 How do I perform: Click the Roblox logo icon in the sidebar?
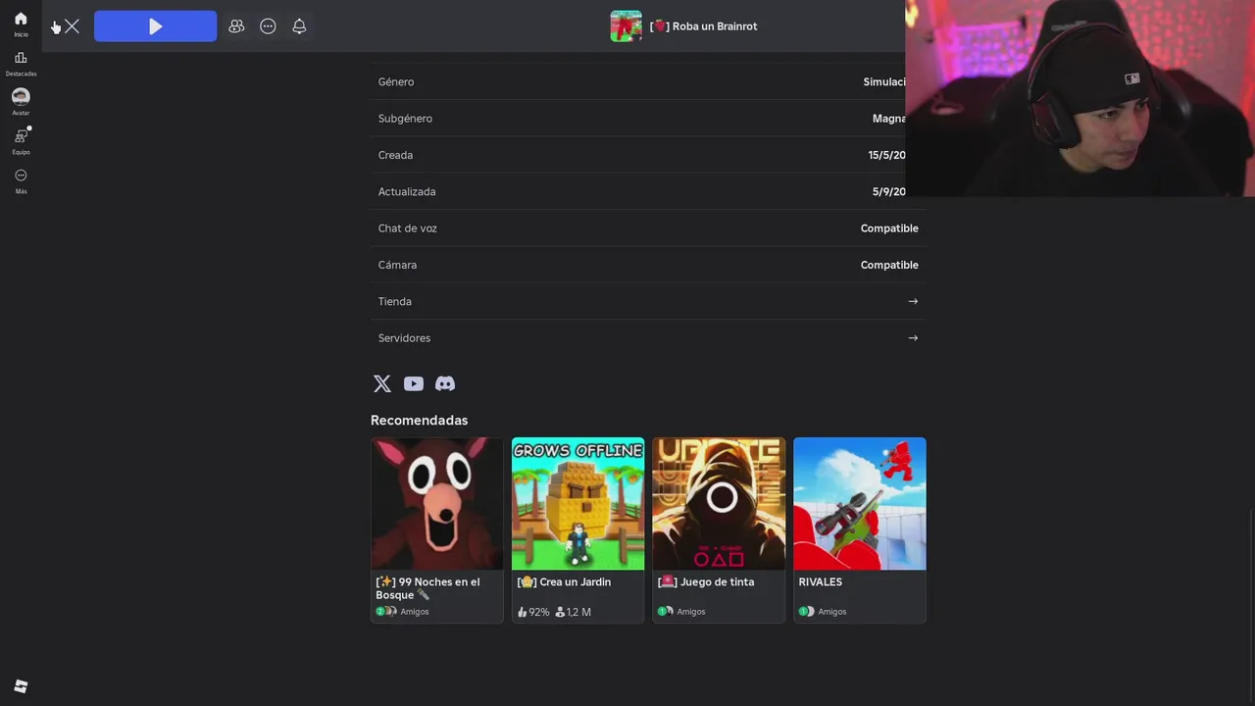pos(21,686)
